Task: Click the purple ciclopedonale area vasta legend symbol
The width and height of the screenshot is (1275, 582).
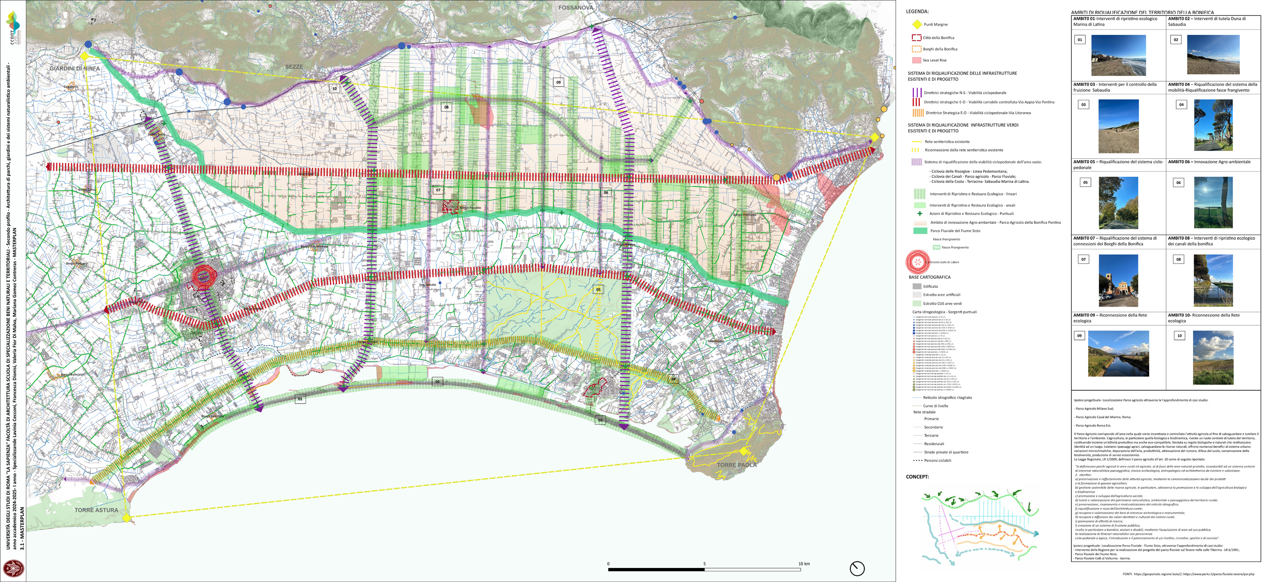Action: tap(917, 162)
